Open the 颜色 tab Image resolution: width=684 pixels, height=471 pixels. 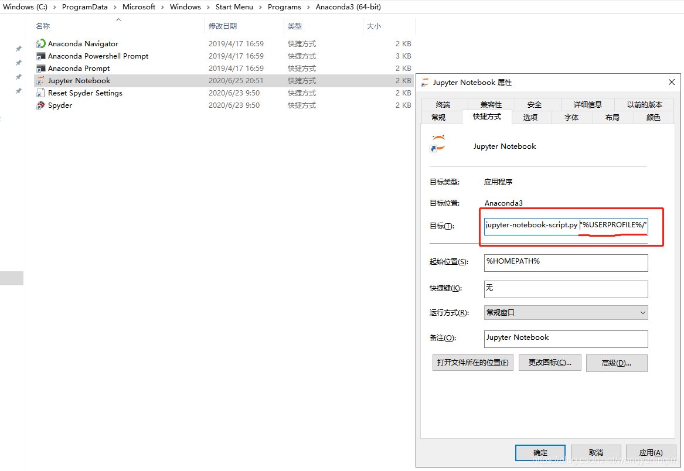tap(653, 117)
